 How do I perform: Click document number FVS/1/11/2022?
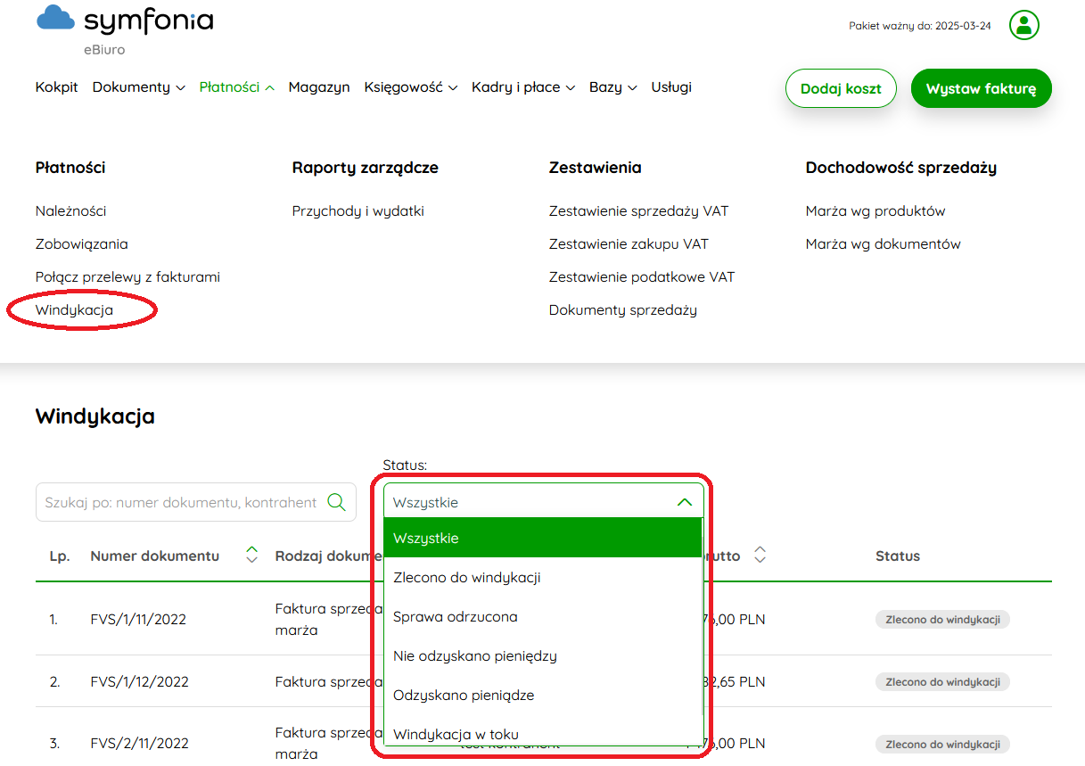coord(138,620)
